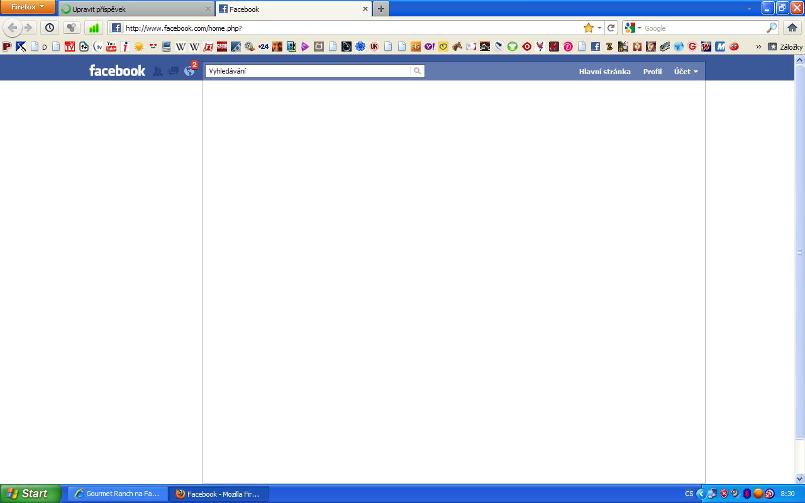Open the •24 bookmark icon
Image resolution: width=805 pixels, height=503 pixels.
(264, 47)
